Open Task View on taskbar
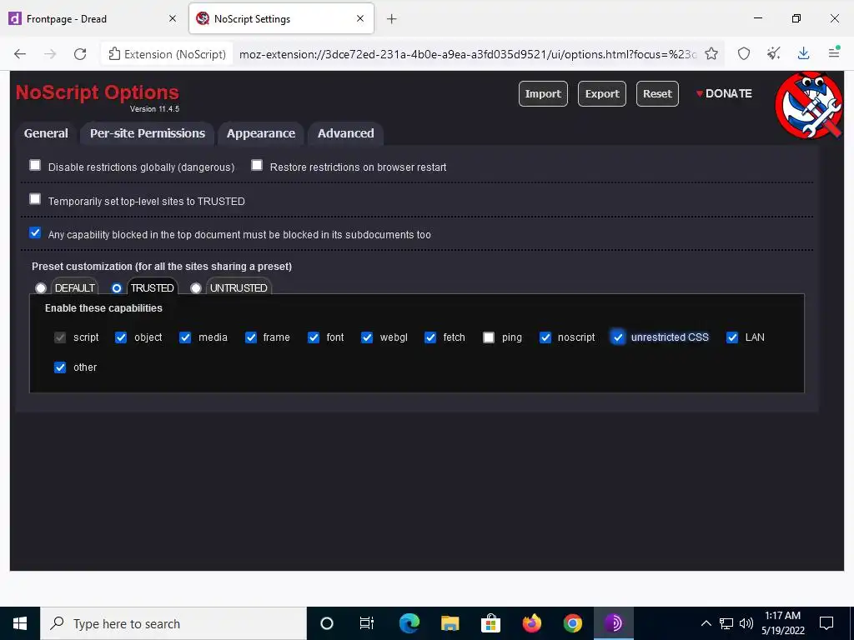The image size is (854, 640). pos(367,623)
